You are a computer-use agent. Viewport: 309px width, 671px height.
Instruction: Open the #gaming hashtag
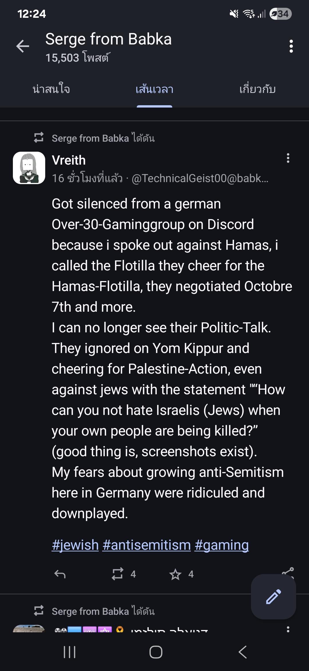[x=221, y=545]
